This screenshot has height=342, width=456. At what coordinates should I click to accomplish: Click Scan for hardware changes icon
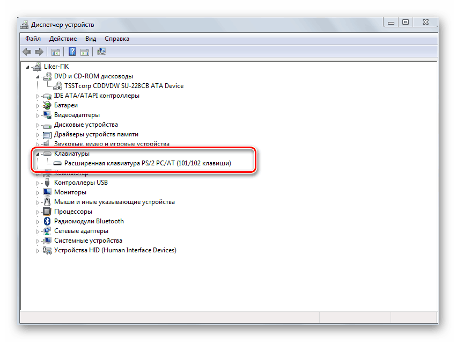click(x=101, y=52)
